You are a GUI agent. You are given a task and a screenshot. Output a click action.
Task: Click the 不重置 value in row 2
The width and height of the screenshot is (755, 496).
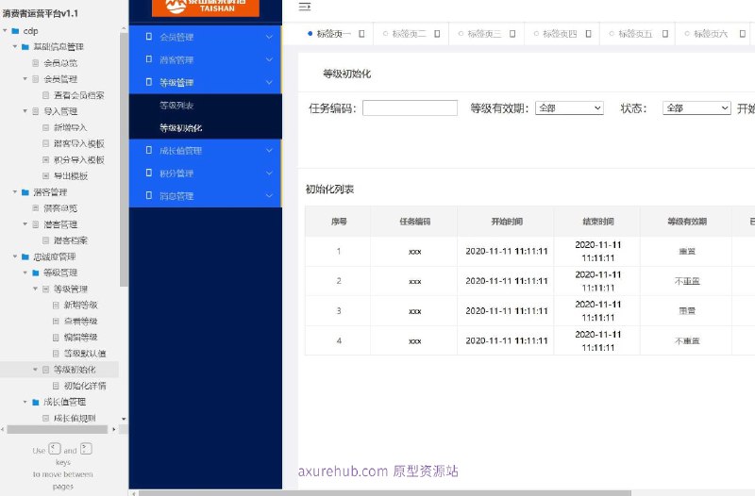point(687,281)
